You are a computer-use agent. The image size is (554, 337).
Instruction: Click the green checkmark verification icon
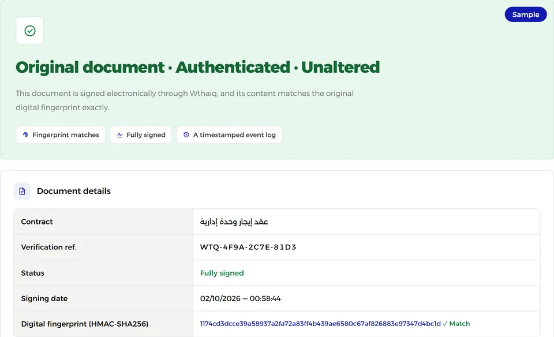pos(29,31)
